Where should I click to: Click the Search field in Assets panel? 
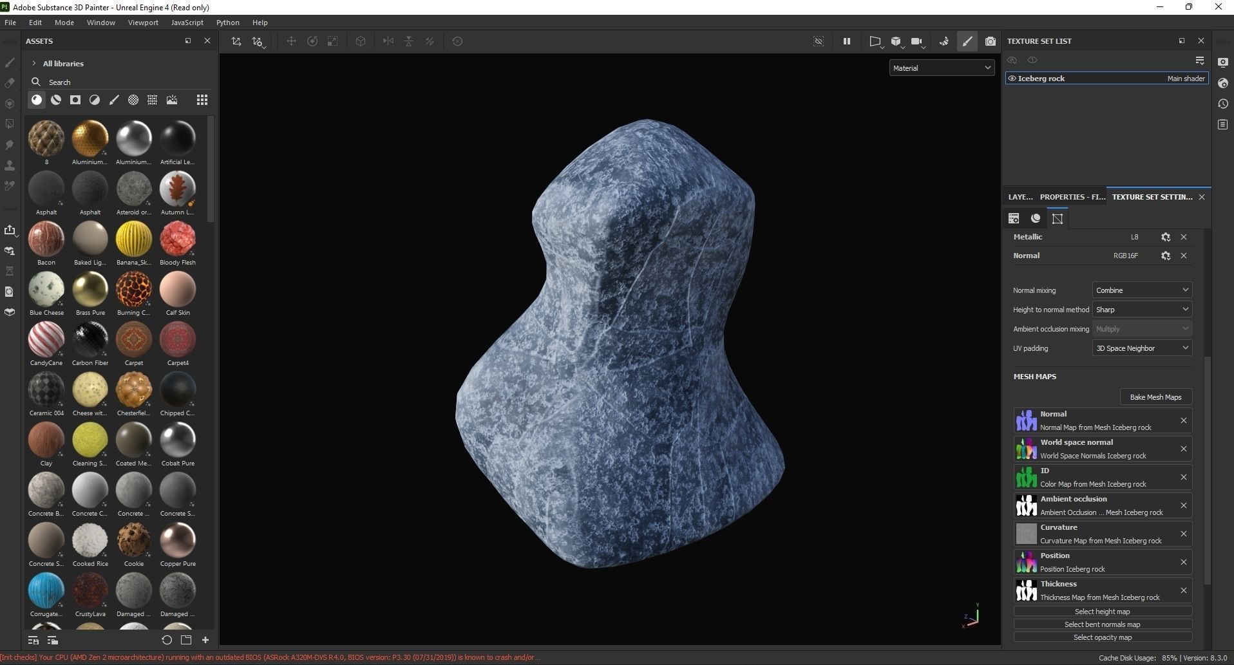click(x=122, y=82)
